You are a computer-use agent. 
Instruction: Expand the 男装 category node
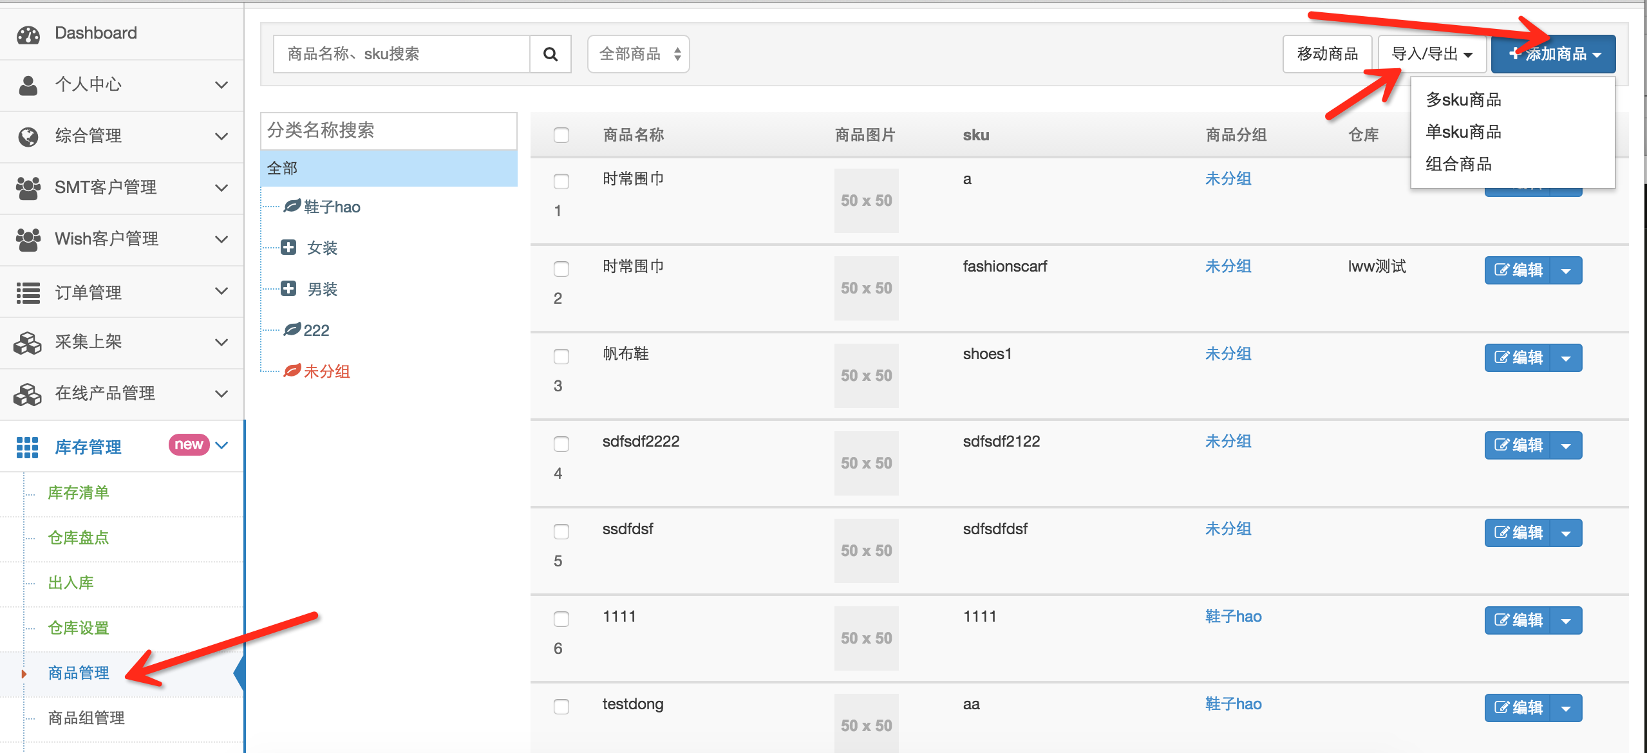288,288
